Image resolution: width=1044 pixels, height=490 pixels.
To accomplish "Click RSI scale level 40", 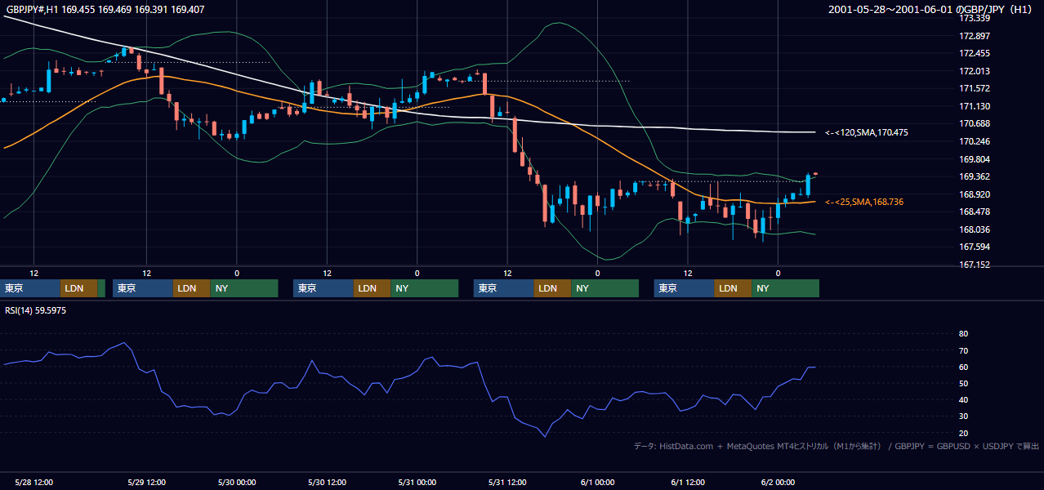I will click(964, 400).
